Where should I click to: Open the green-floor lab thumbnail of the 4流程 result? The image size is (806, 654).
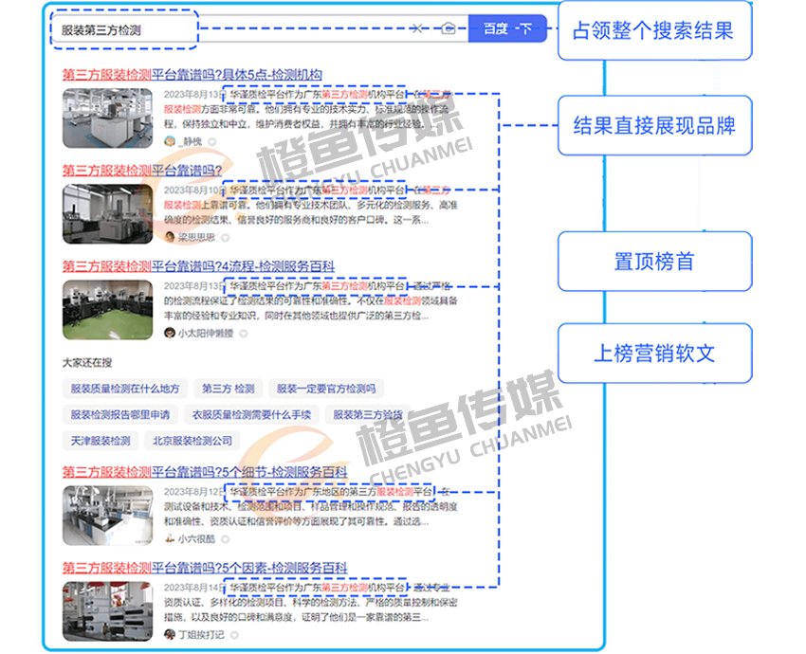pos(107,310)
